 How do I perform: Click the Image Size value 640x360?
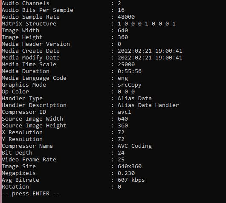[x=130, y=166]
